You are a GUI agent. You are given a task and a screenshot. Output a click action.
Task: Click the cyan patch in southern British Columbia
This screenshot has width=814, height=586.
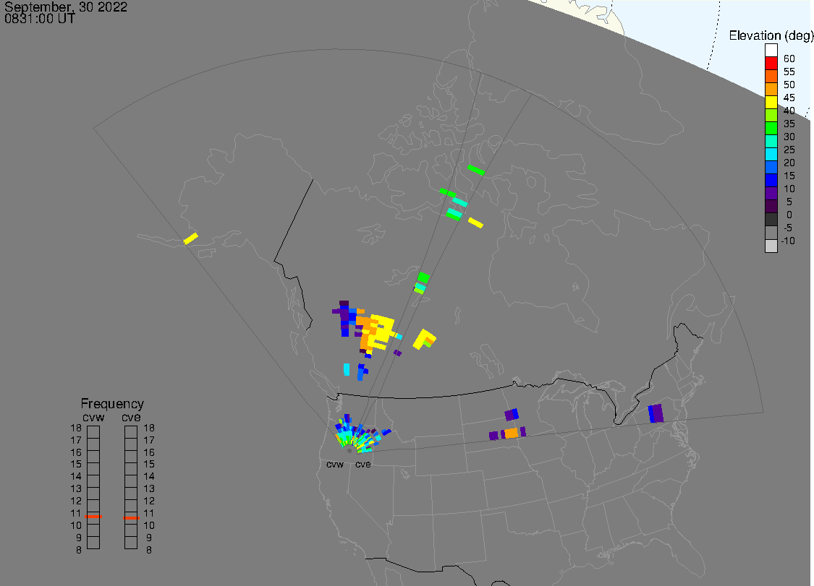click(x=347, y=369)
